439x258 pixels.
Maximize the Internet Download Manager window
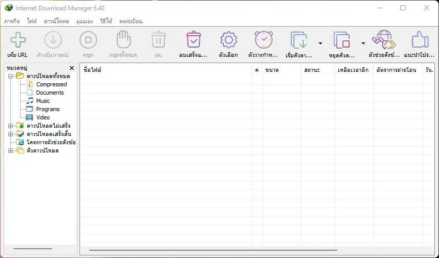point(403,8)
